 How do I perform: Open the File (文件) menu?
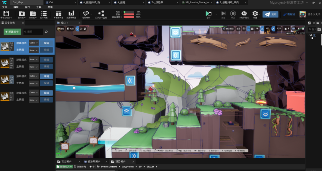(x=4, y=7)
